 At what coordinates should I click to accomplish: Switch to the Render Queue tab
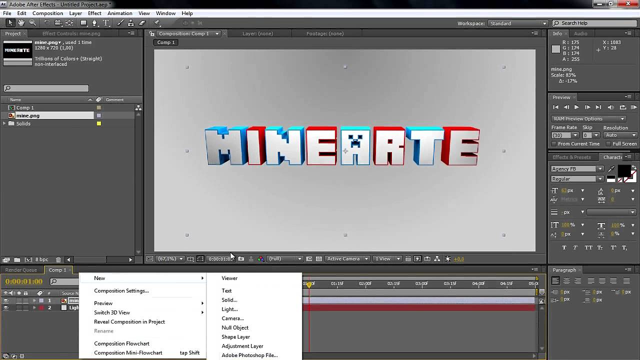[21, 270]
